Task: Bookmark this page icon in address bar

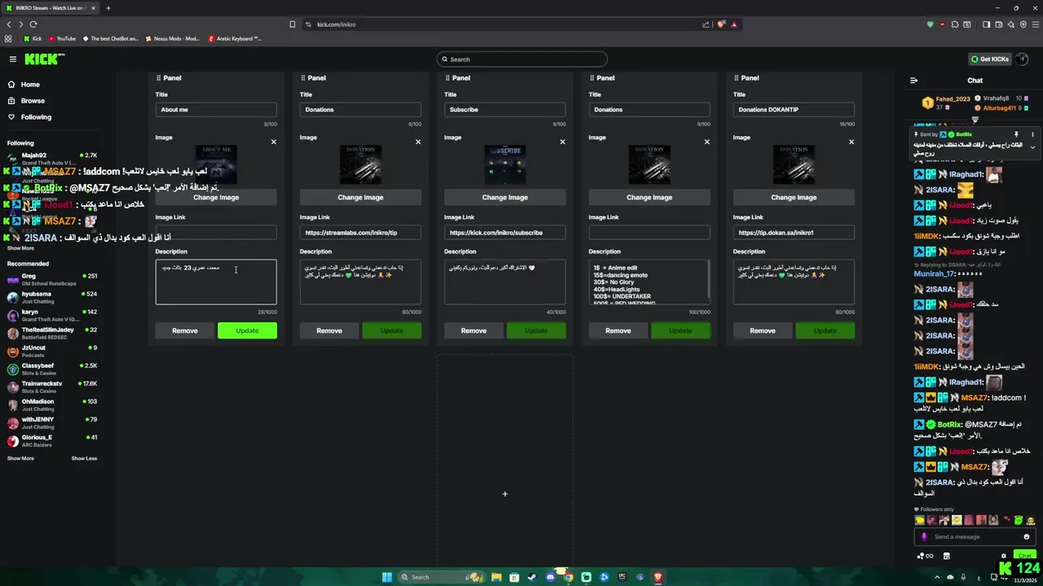Action: pos(293,24)
